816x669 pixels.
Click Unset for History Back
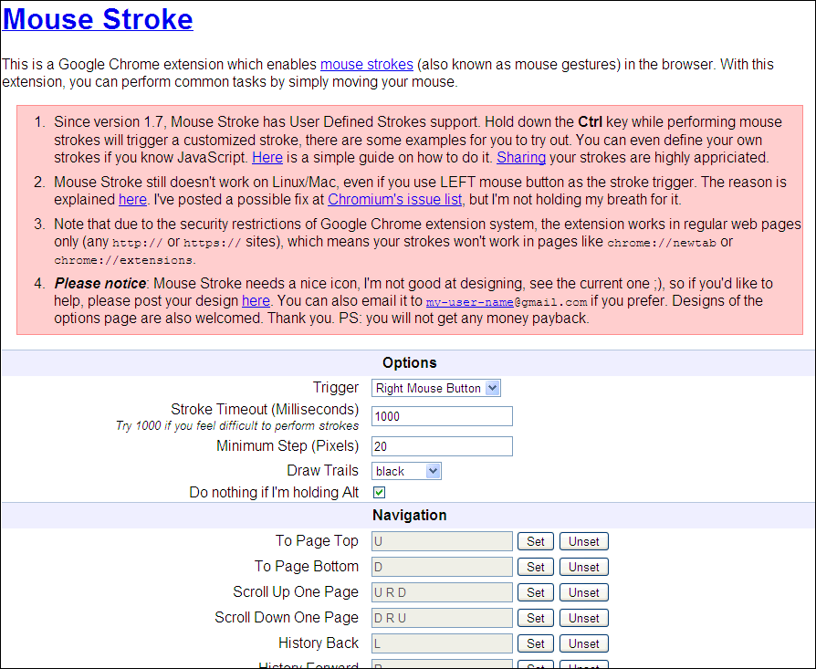584,643
